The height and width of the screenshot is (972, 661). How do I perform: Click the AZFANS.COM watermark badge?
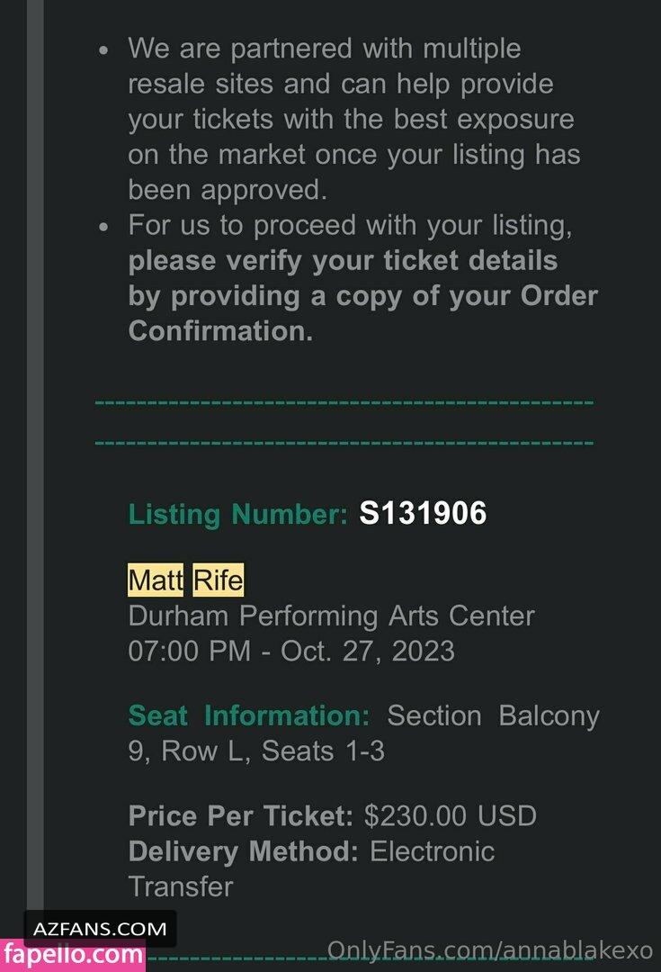coord(100,929)
